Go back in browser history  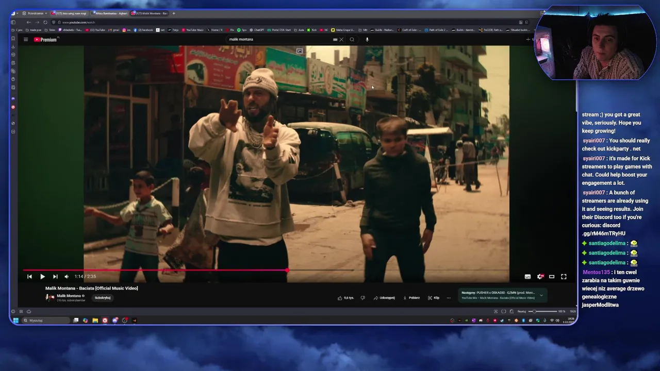click(x=28, y=22)
